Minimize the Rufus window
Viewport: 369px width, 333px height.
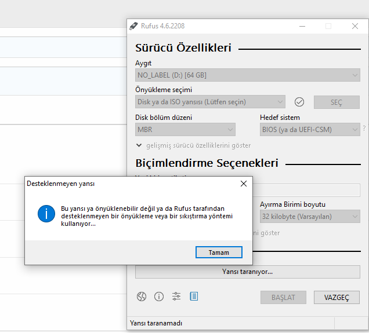[302, 26]
